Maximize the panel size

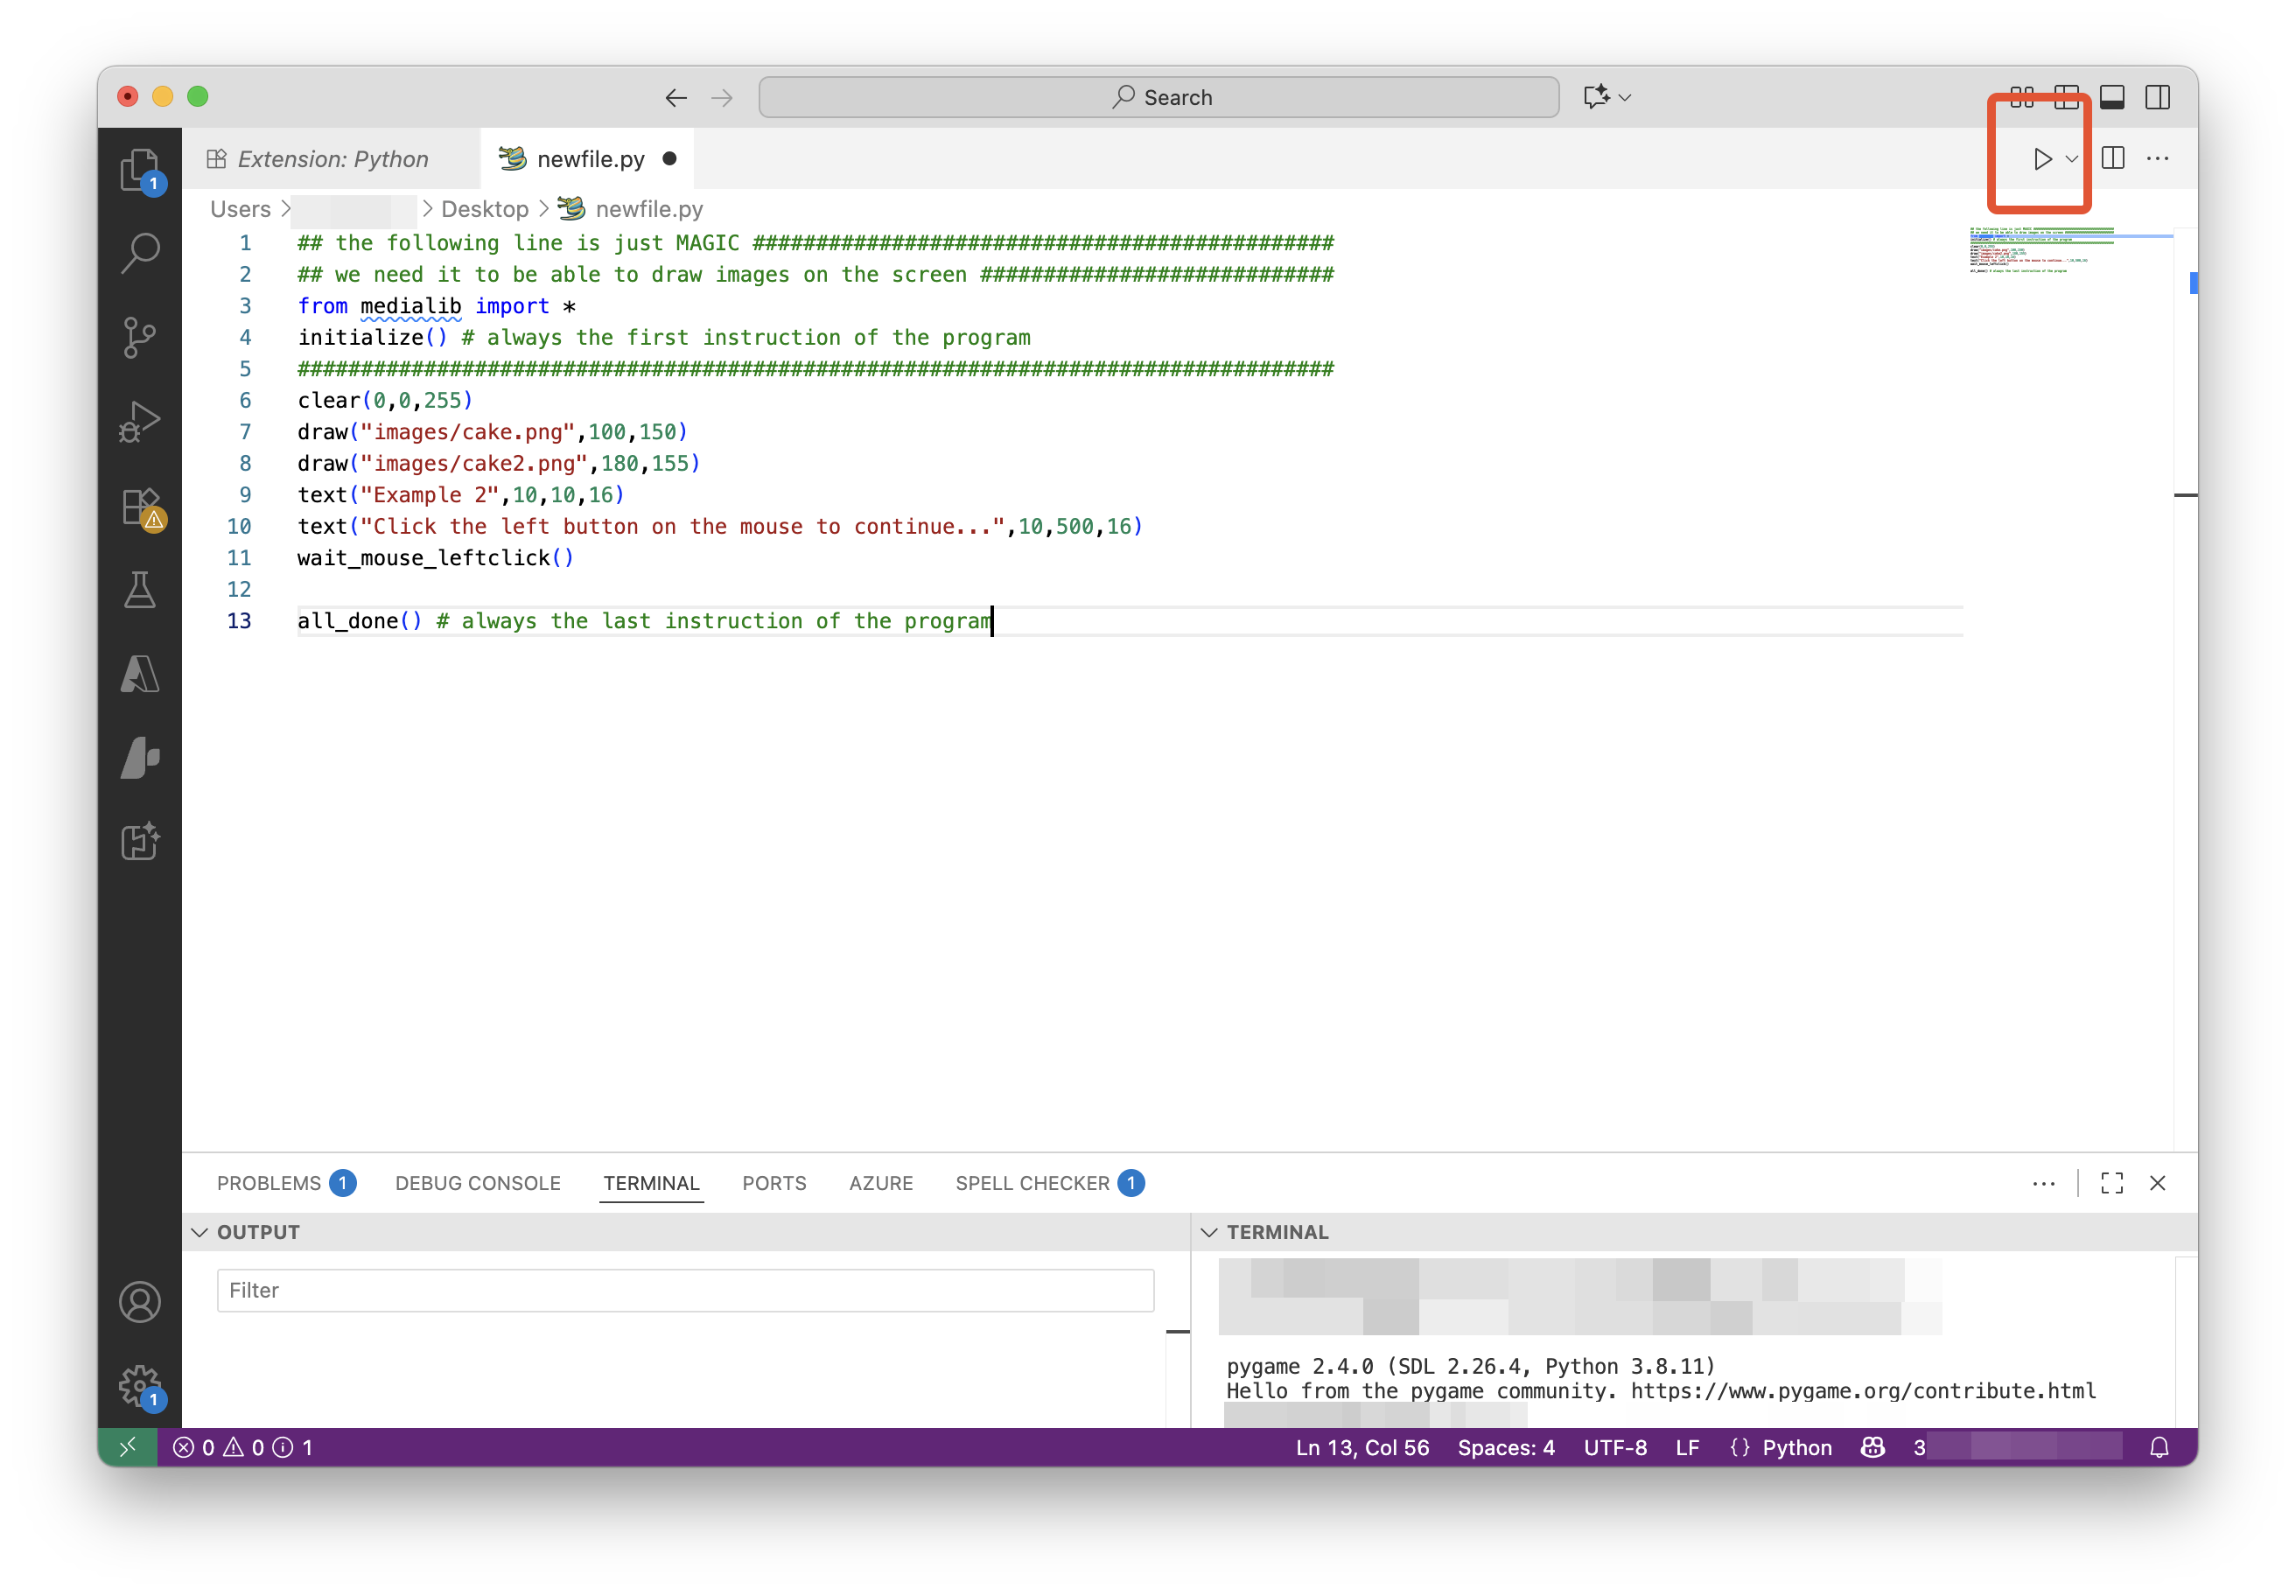[x=2111, y=1183]
